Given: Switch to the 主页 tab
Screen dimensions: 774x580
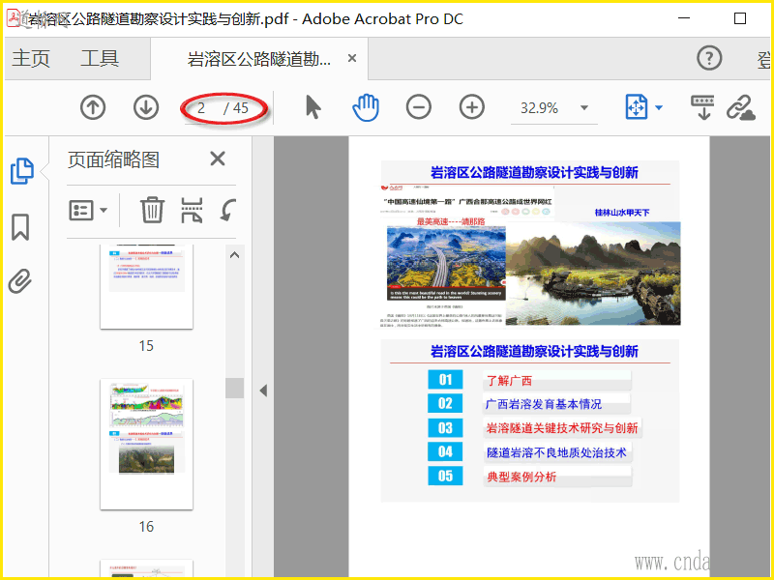Looking at the screenshot, I should click(31, 58).
